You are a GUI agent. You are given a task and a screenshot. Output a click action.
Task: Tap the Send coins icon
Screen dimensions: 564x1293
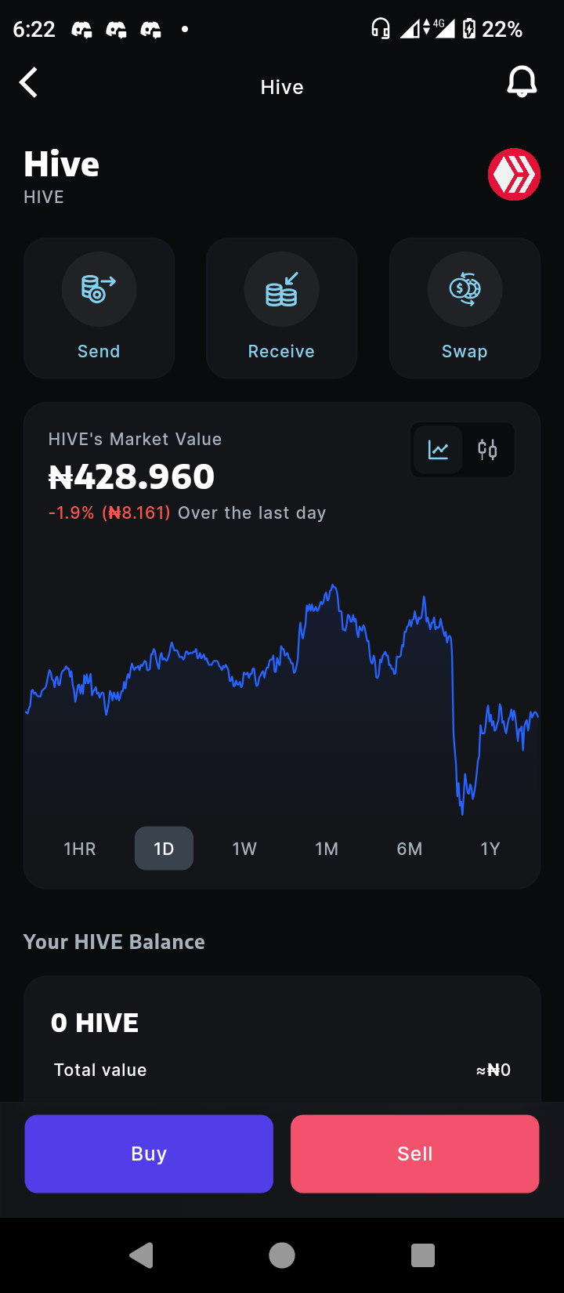coord(99,289)
